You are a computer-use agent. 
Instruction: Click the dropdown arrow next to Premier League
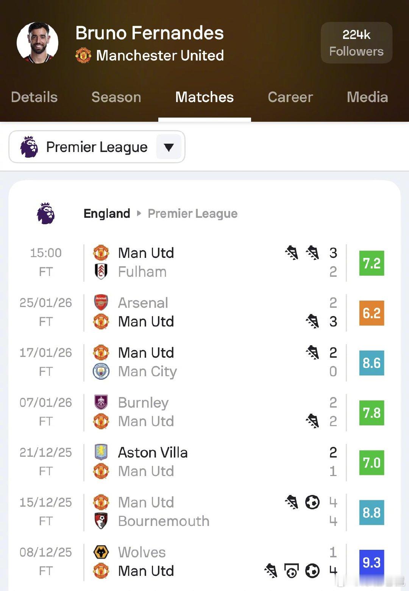click(x=169, y=147)
